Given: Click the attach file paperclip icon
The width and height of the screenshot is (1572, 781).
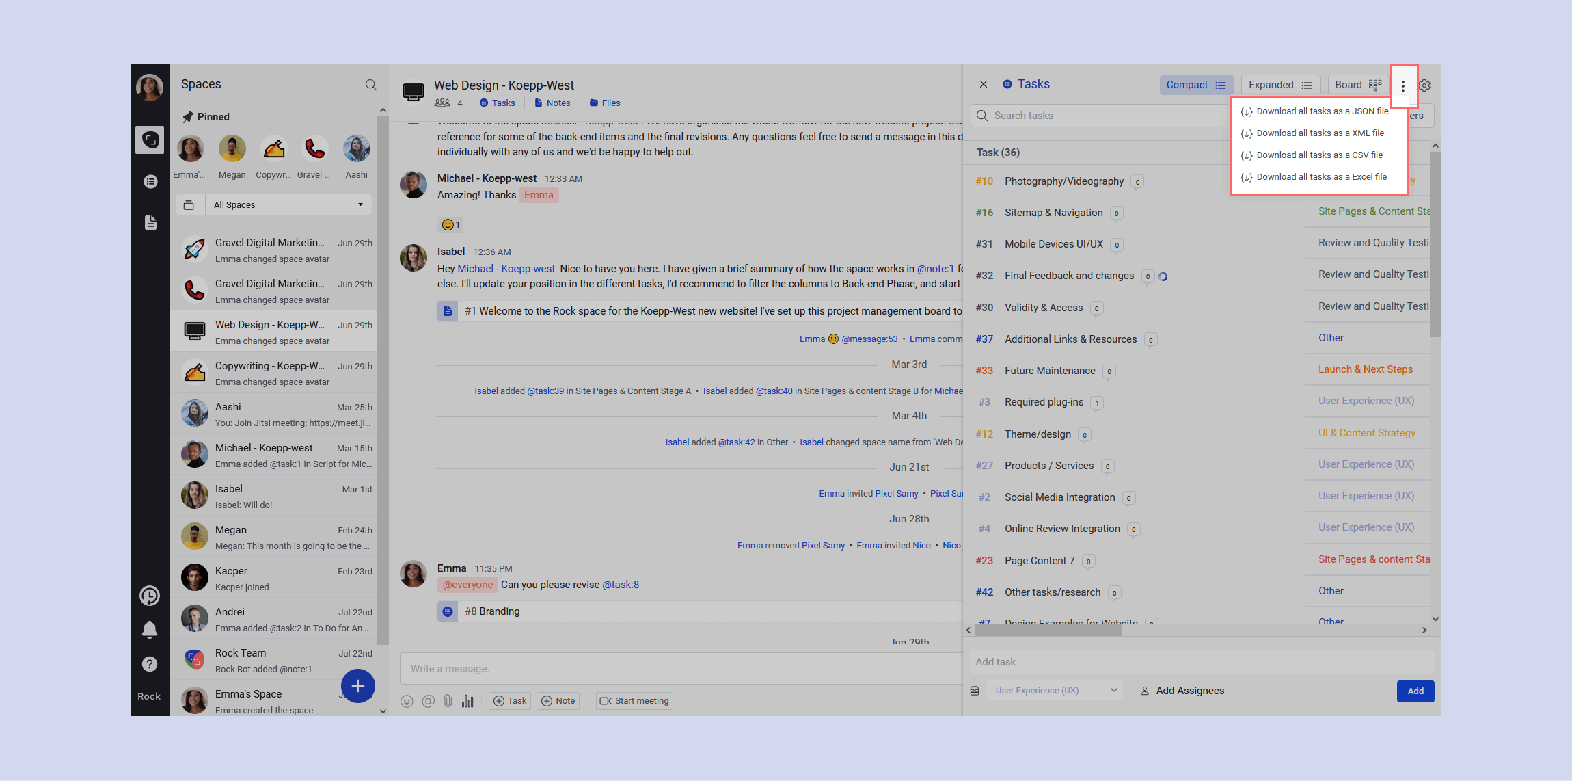Looking at the screenshot, I should point(448,701).
